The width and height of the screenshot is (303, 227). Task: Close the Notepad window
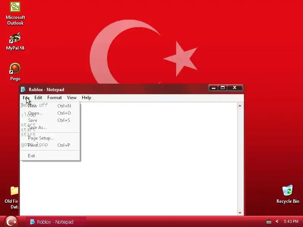coord(234,88)
